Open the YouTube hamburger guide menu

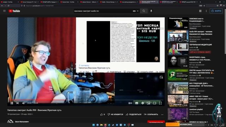coord(5,11)
